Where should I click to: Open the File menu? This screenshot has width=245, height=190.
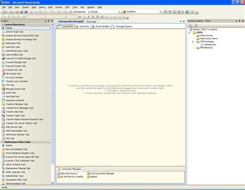pyautogui.click(x=4, y=7)
